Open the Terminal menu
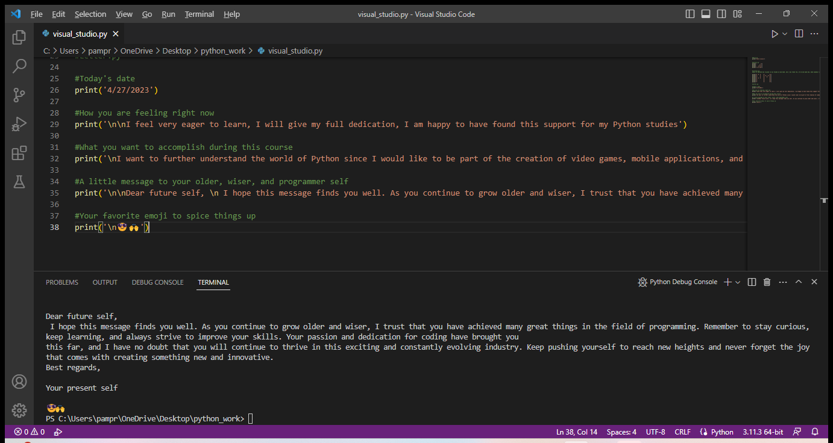This screenshot has width=833, height=443. [200, 14]
